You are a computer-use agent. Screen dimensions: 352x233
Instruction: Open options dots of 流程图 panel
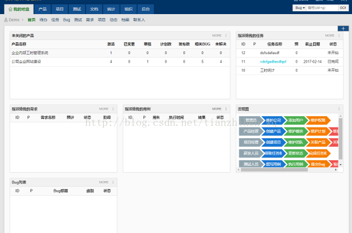(x=339, y=109)
